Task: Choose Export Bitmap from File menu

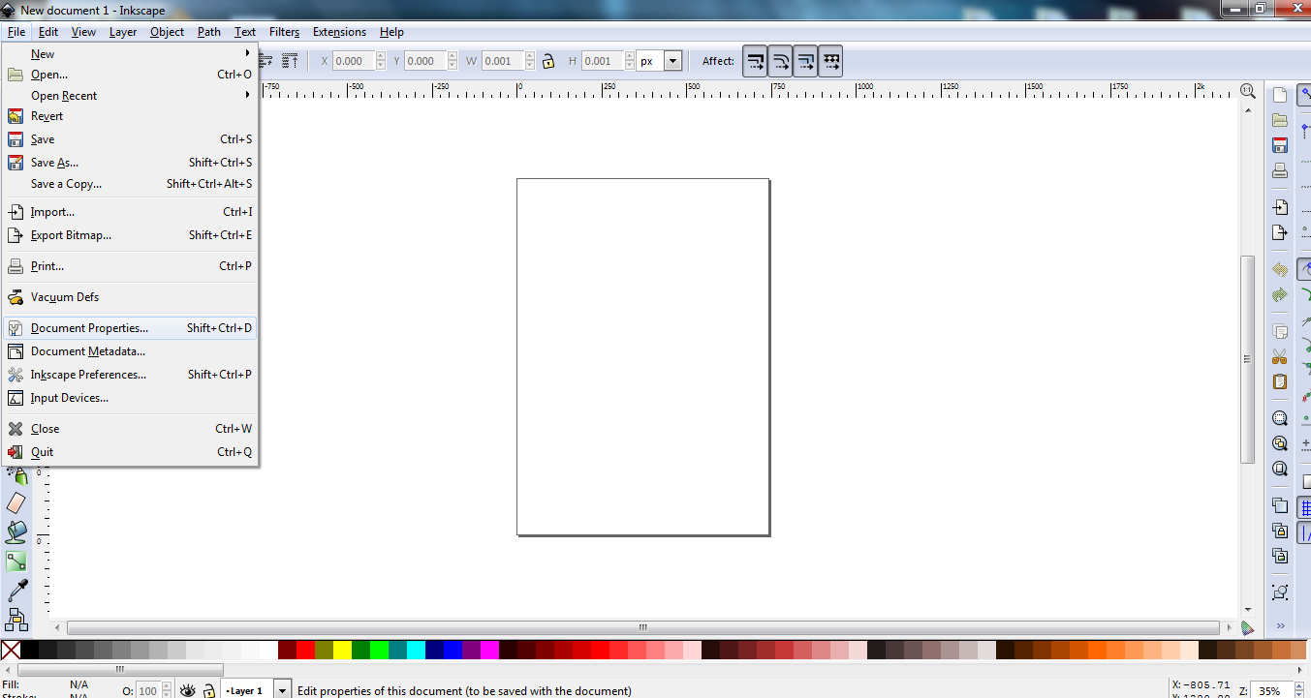Action: [x=130, y=235]
